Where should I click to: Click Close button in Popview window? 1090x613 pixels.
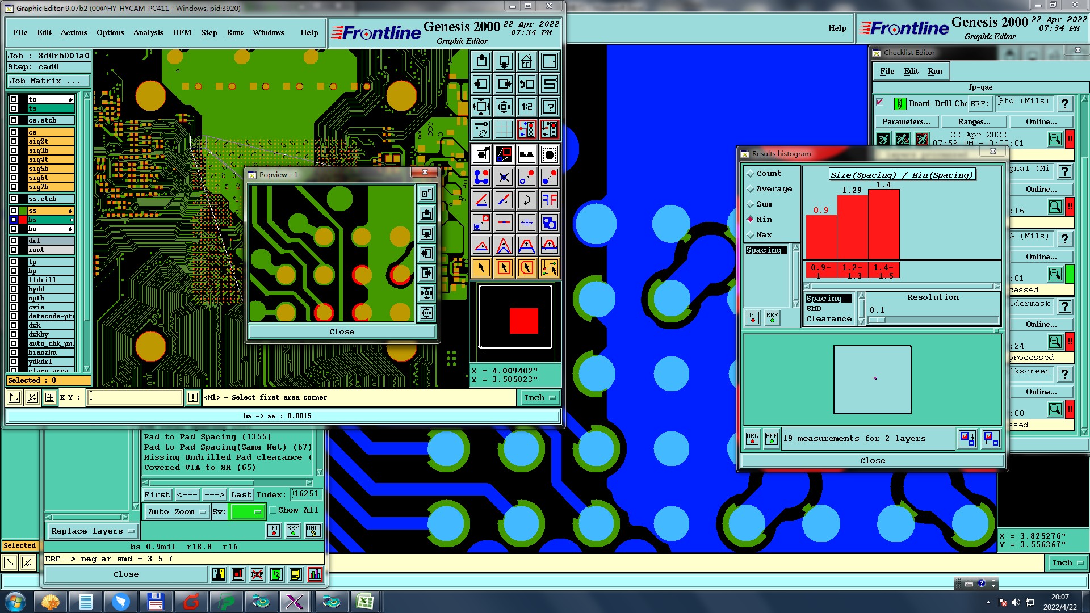pos(341,331)
